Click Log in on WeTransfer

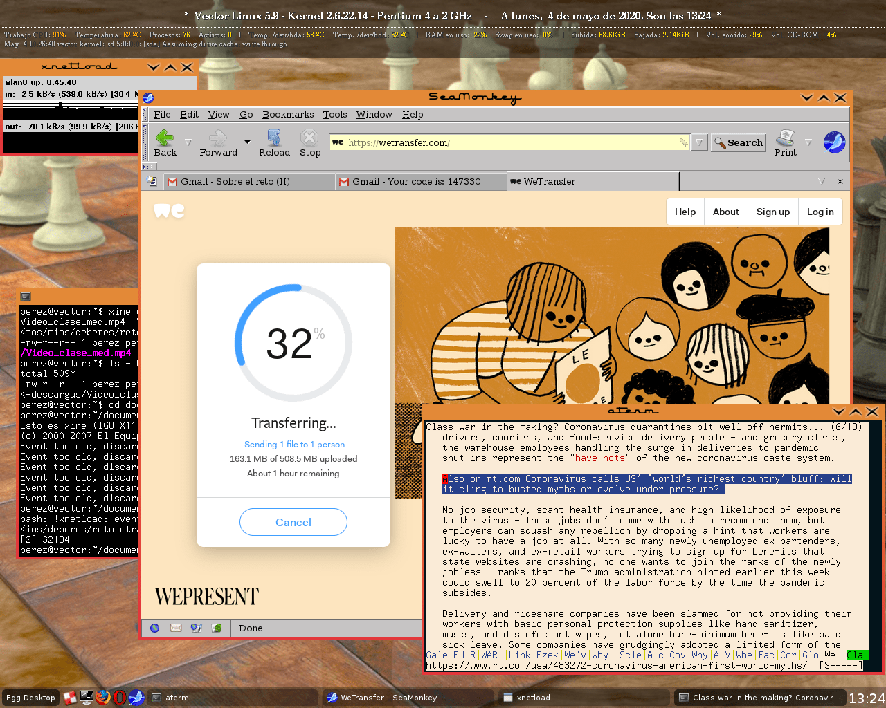coord(820,212)
